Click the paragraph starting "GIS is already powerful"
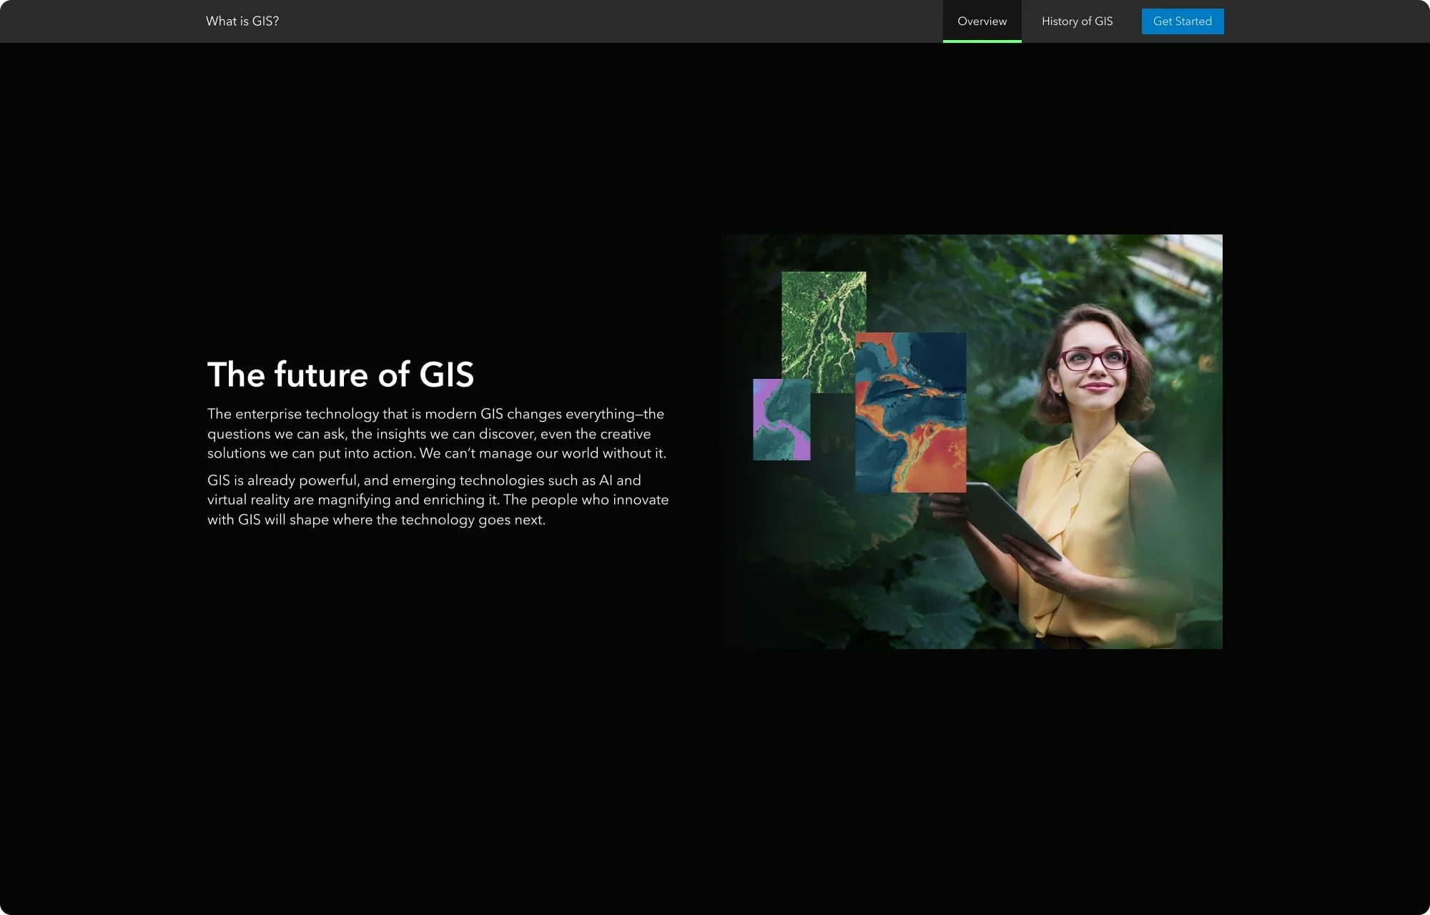1430x915 pixels. (438, 500)
